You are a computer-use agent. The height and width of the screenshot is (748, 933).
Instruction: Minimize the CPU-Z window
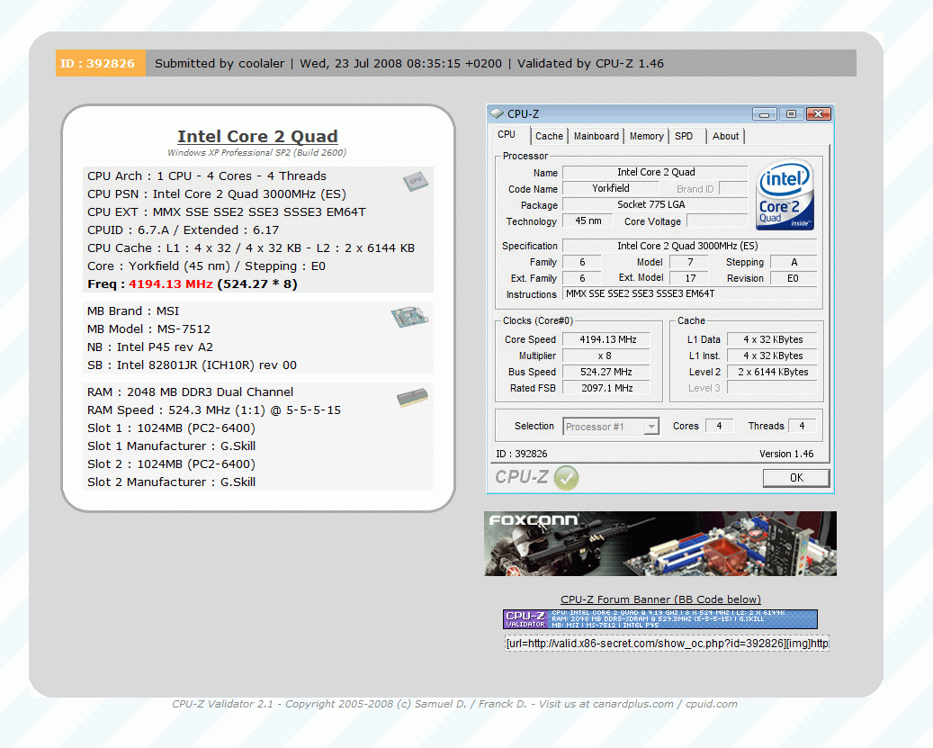(765, 113)
